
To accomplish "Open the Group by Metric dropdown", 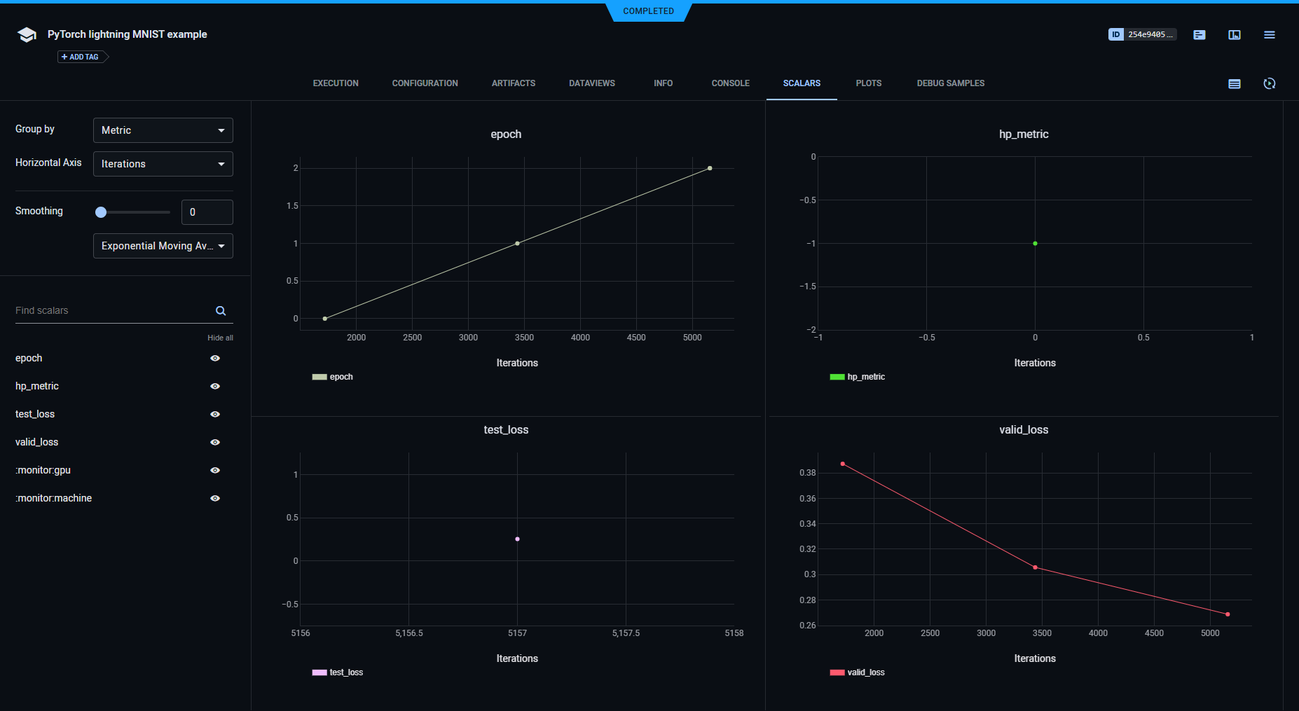I will (163, 130).
